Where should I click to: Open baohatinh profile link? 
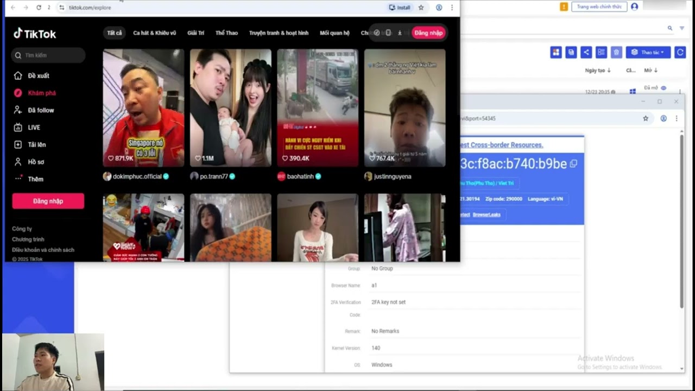pos(299,176)
